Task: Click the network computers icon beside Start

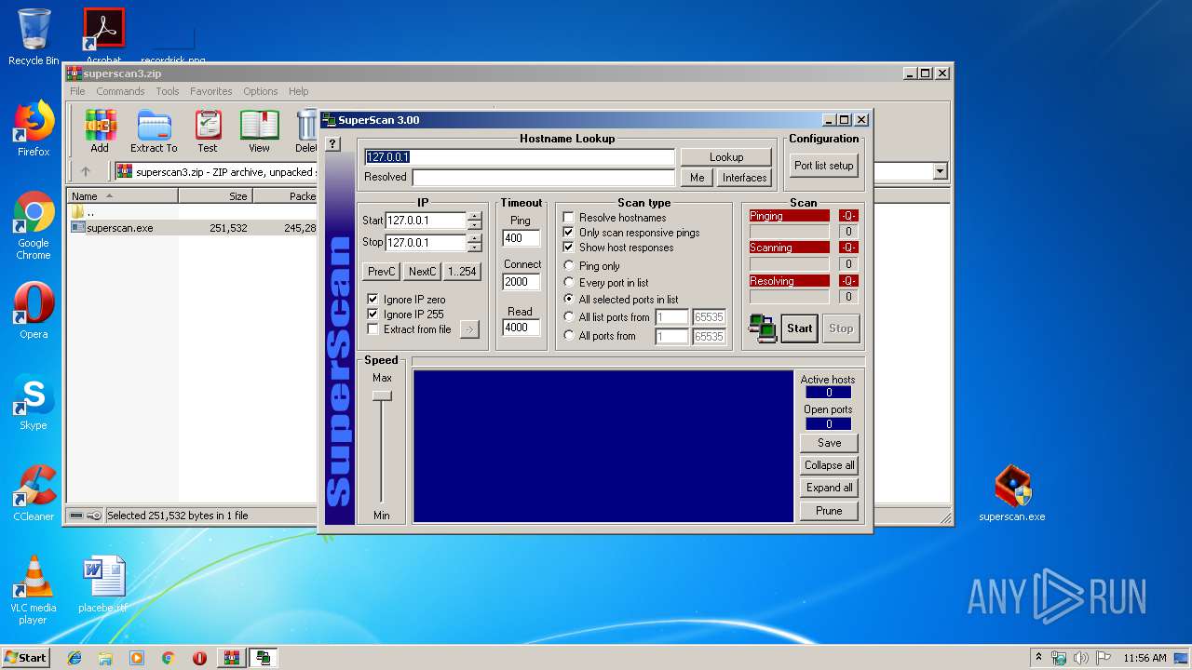Action: point(763,328)
